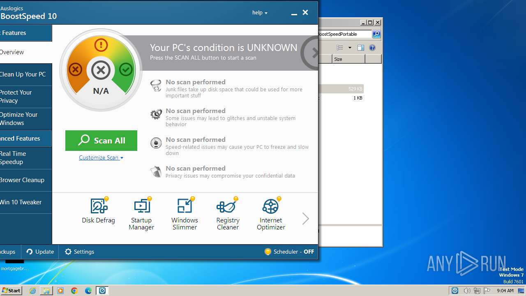This screenshot has height=296, width=526.
Task: Close the BoostSpeed window
Action: click(305, 13)
